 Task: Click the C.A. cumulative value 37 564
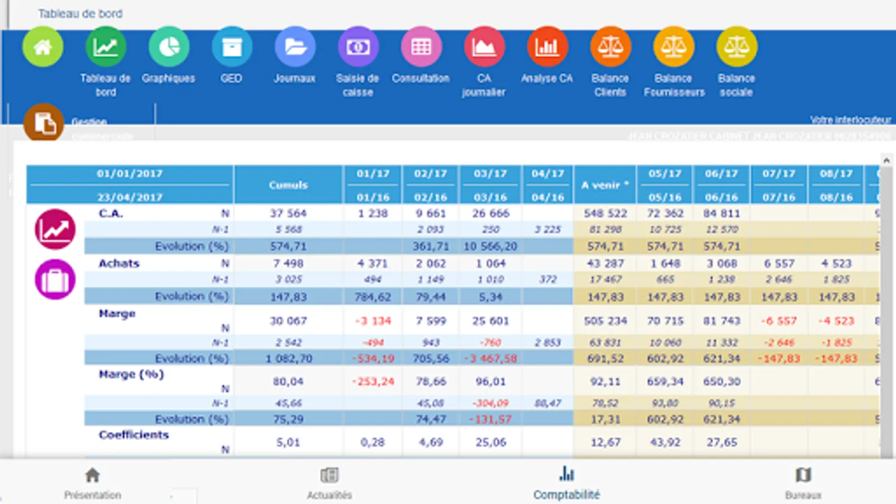(288, 213)
